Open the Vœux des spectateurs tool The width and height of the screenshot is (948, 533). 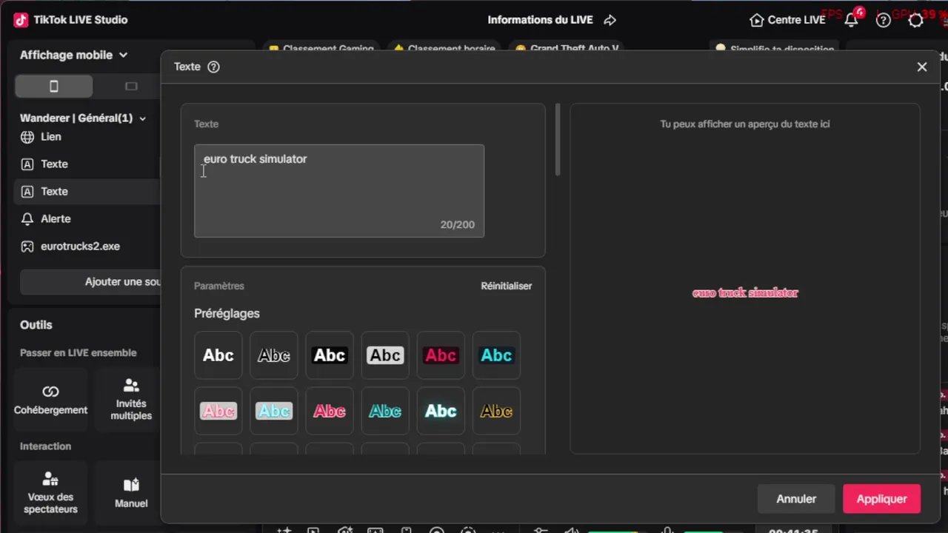click(50, 492)
